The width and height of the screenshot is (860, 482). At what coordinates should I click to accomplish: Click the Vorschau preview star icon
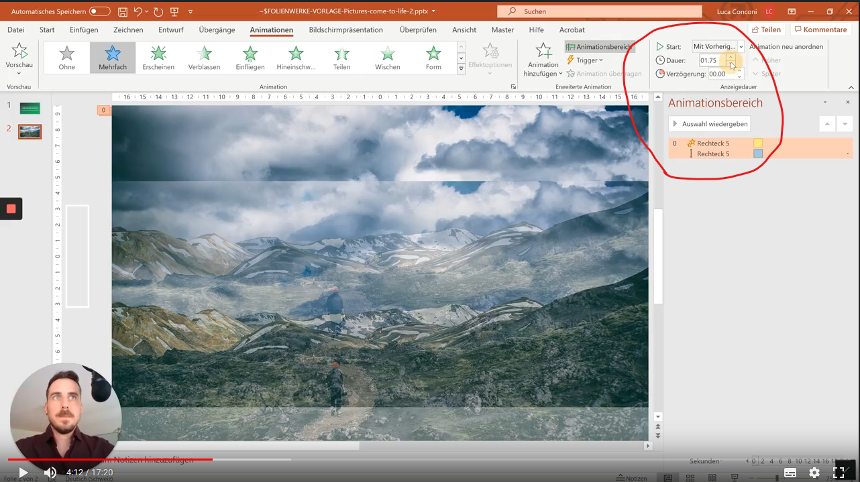[19, 51]
